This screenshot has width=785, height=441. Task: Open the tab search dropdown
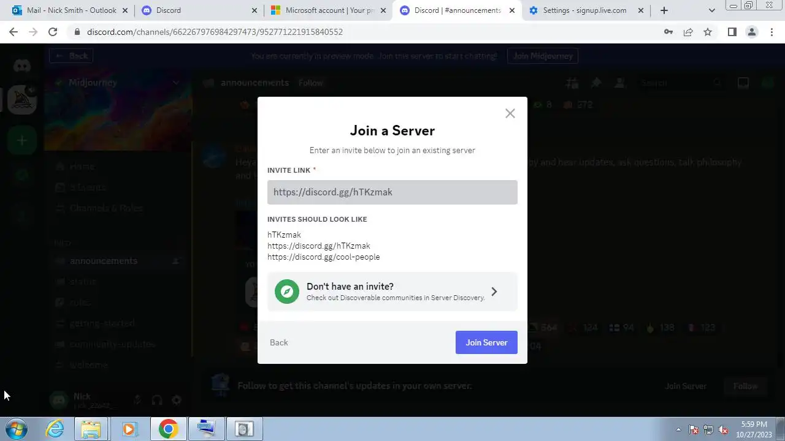711,10
